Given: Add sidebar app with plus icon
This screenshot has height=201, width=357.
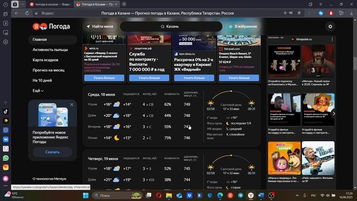Looking at the screenshot, I should click(x=6, y=102).
